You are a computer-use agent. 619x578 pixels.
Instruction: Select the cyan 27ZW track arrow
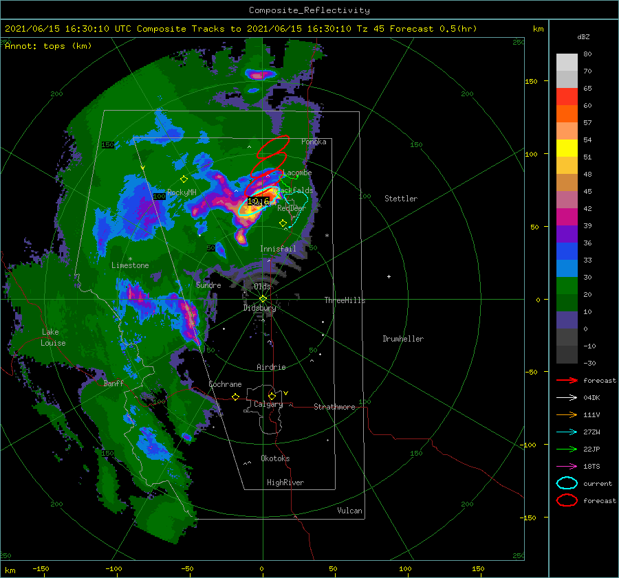tap(567, 432)
